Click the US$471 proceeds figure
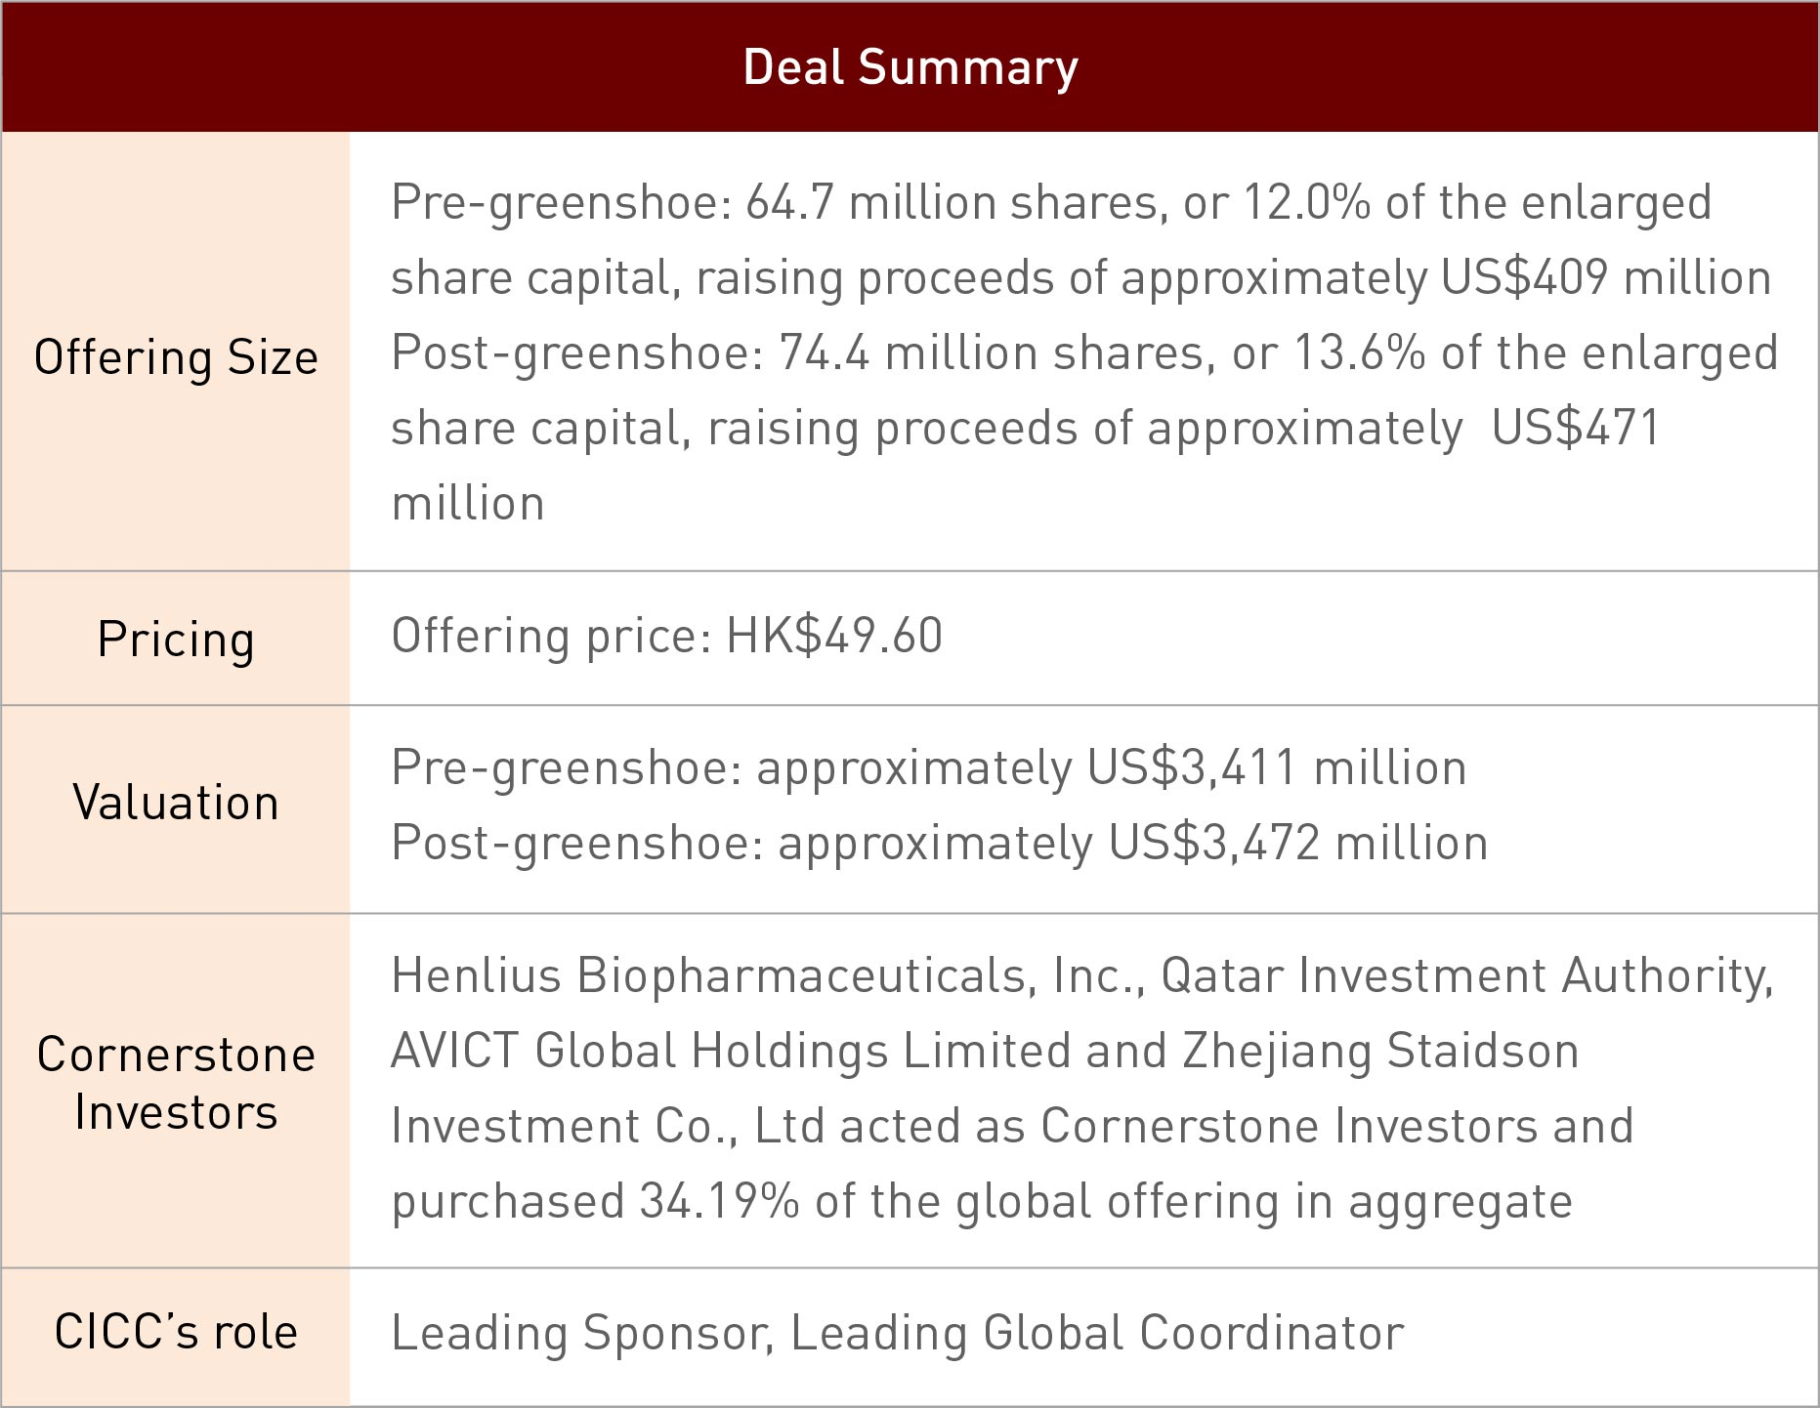Viewport: 1820px width, 1408px height. (x=1575, y=429)
